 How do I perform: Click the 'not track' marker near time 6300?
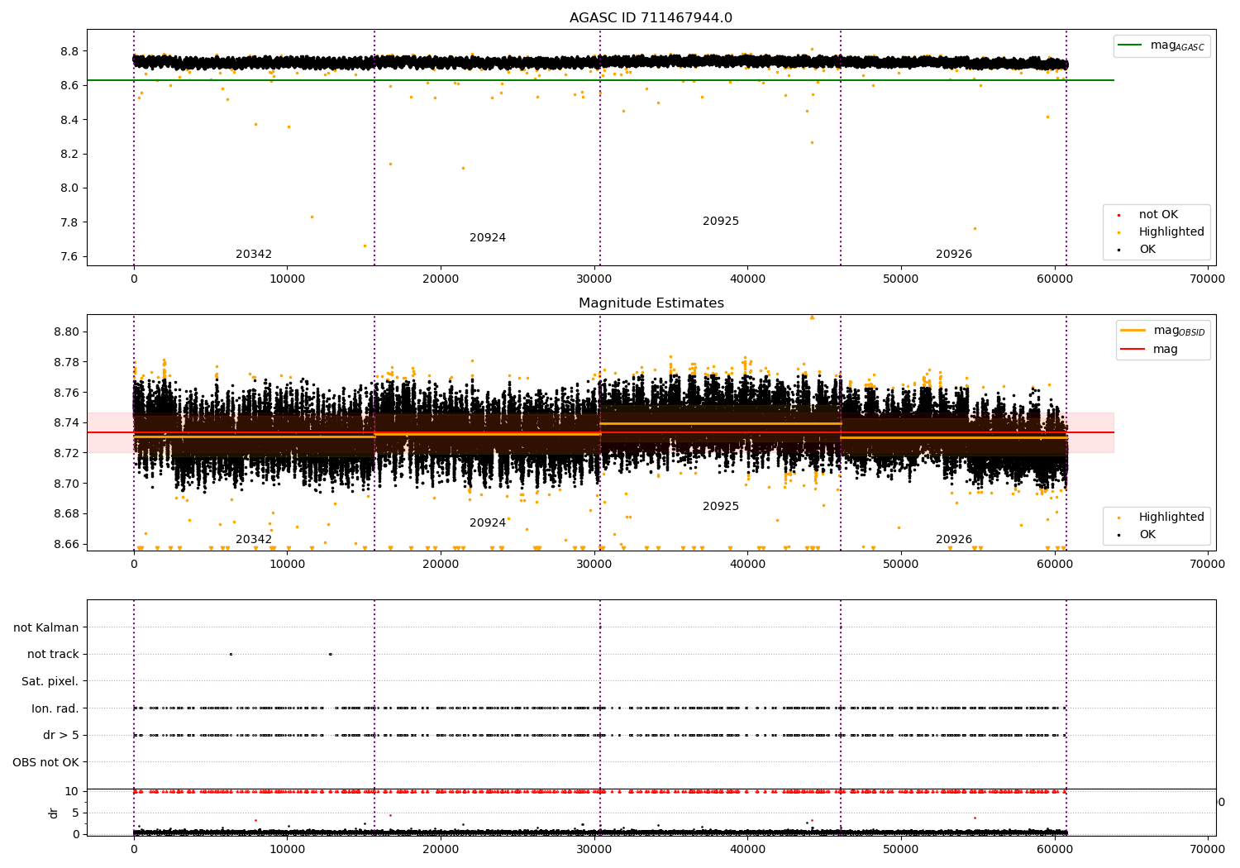231,655
